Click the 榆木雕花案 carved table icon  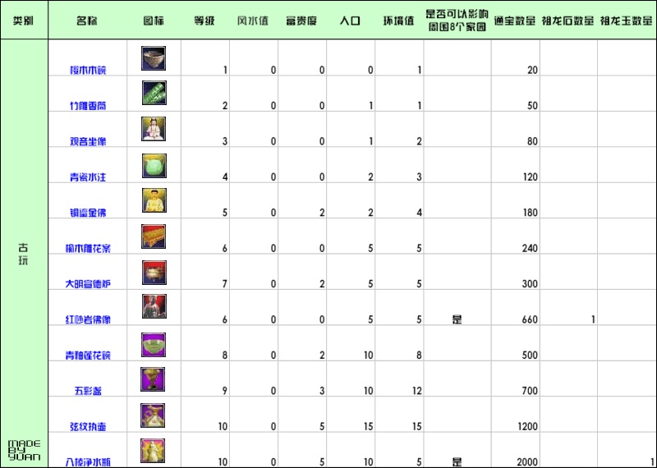(x=154, y=236)
